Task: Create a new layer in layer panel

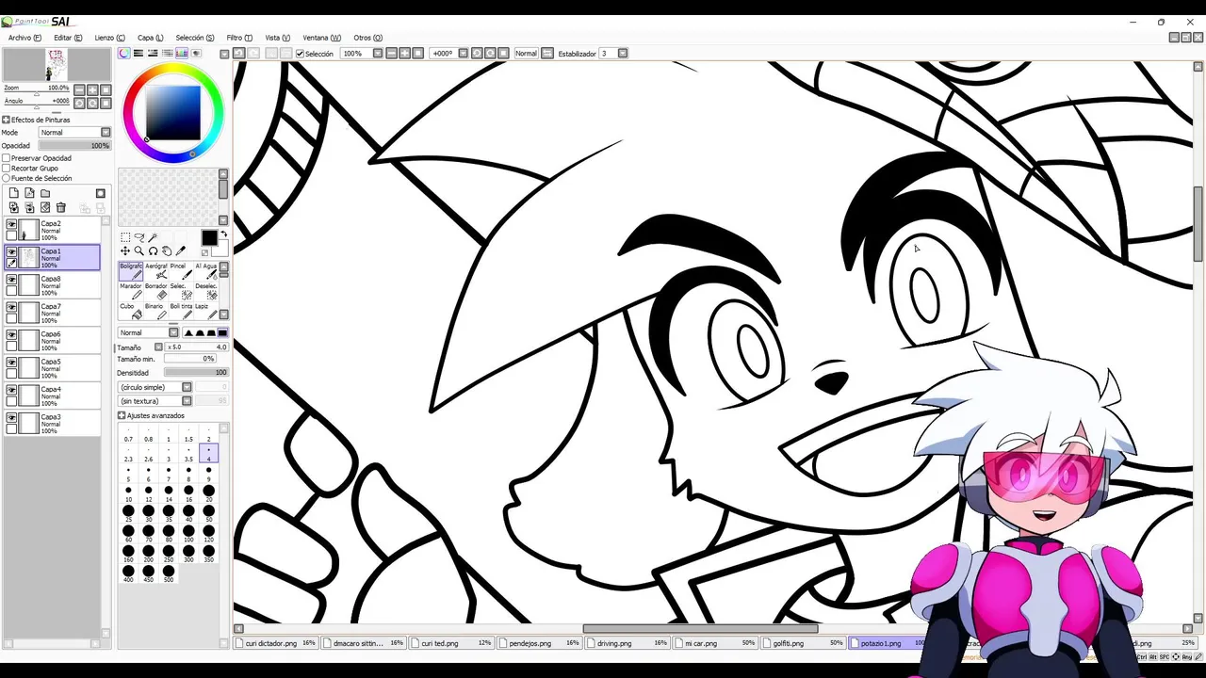Action: pos(13,194)
